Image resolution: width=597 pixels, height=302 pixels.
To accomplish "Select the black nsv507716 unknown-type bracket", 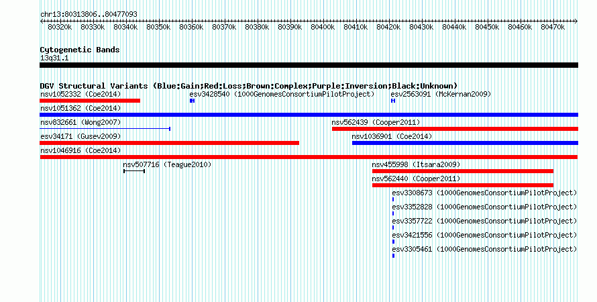I will coord(134,171).
